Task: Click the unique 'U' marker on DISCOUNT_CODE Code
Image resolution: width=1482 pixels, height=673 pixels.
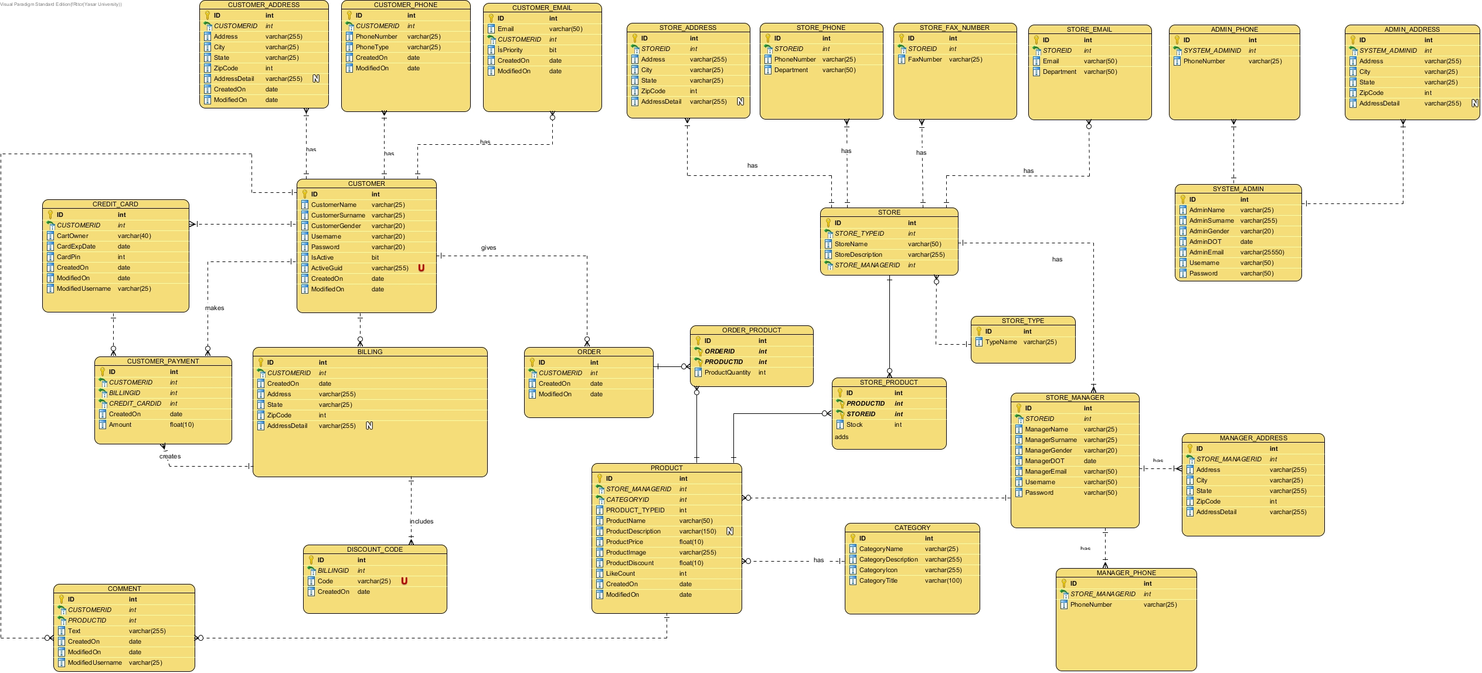Action: click(404, 581)
